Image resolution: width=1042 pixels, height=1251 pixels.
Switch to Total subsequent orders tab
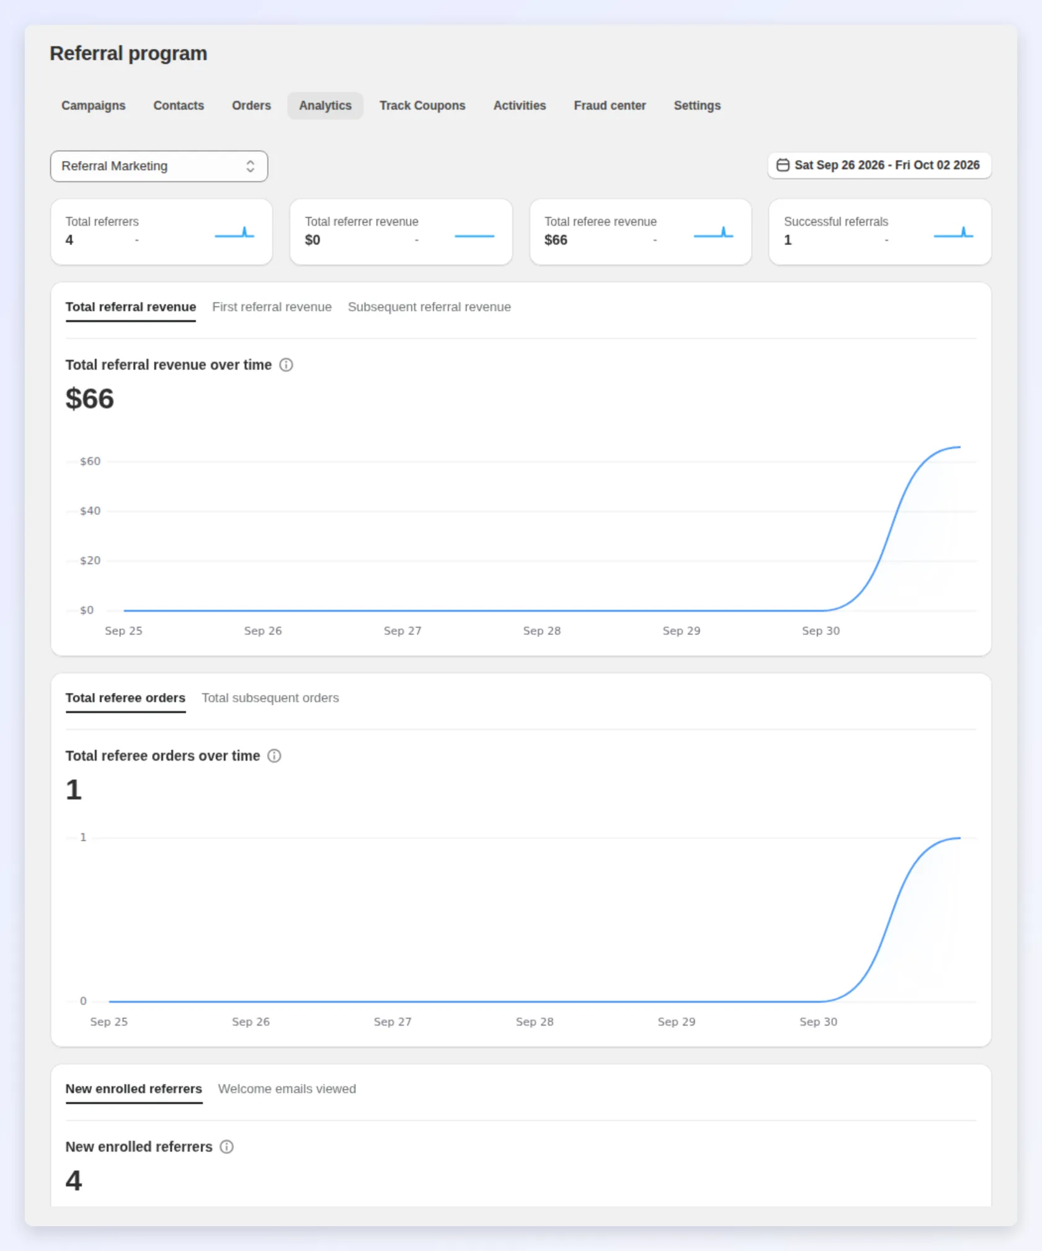270,698
